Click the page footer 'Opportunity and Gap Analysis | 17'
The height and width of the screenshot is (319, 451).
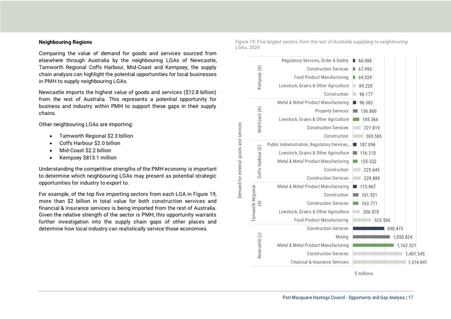(381, 298)
